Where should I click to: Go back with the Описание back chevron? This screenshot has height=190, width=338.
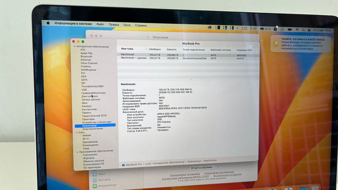147,37
